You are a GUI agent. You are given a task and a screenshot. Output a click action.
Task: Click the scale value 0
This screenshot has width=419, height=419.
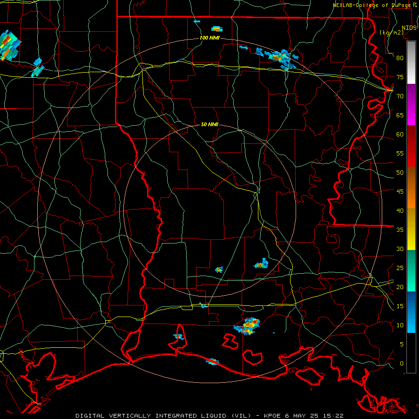tap(402, 364)
